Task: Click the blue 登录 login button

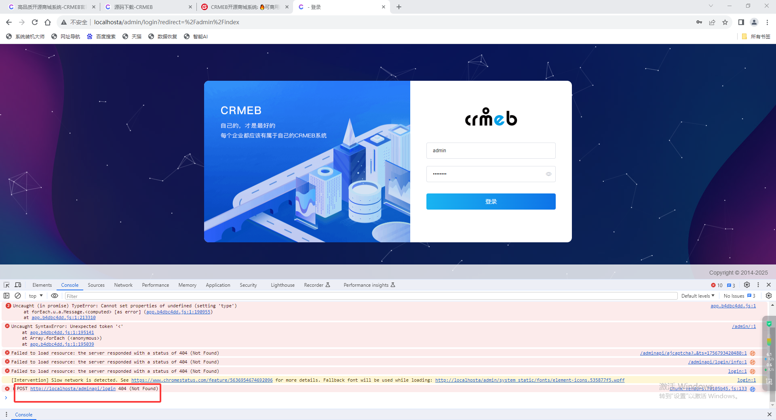Action: 491,202
